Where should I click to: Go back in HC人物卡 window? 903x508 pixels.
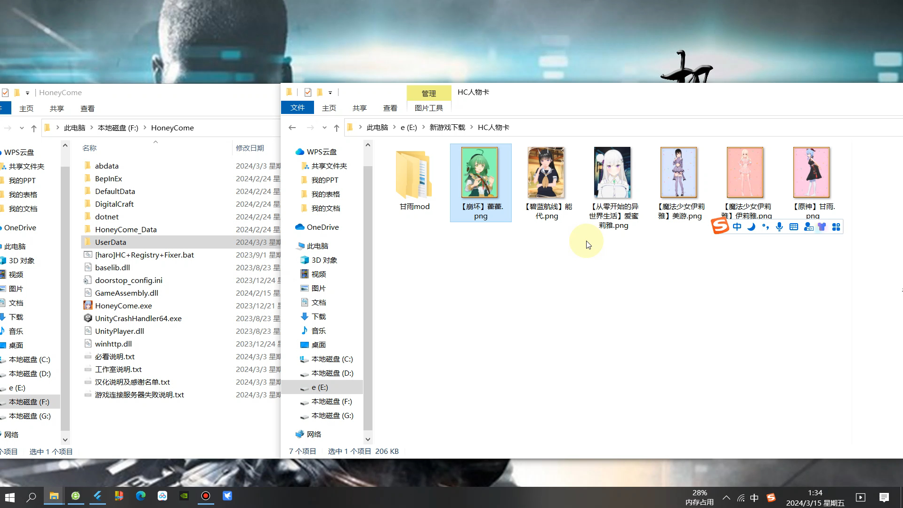tap(292, 128)
